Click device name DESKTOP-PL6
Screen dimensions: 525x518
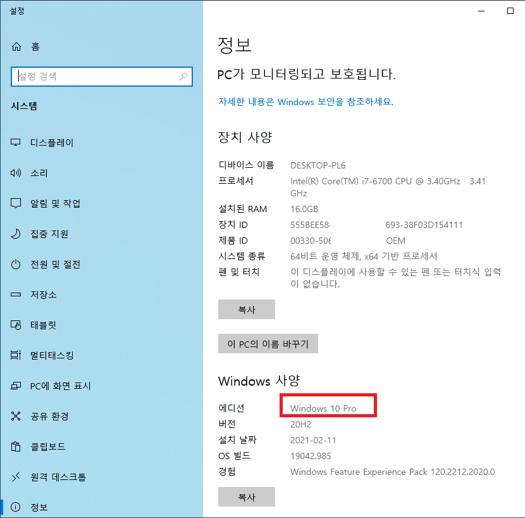pyautogui.click(x=318, y=165)
